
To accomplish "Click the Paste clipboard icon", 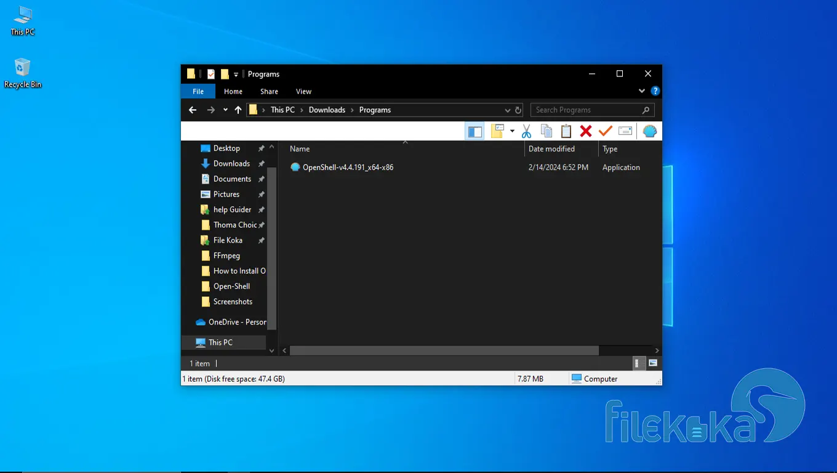I will pos(566,131).
